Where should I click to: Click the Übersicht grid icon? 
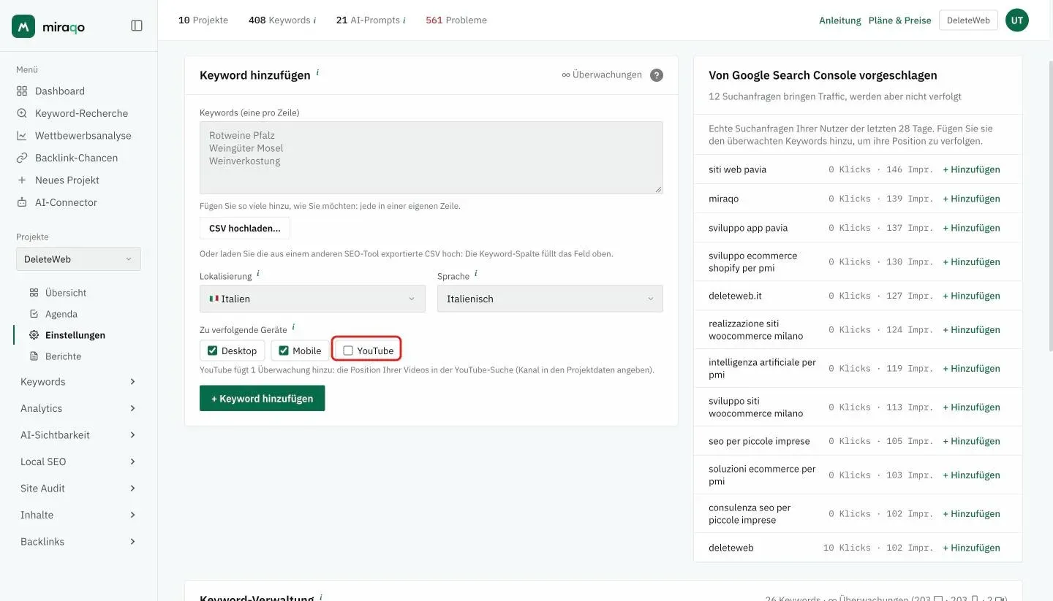[x=34, y=293]
